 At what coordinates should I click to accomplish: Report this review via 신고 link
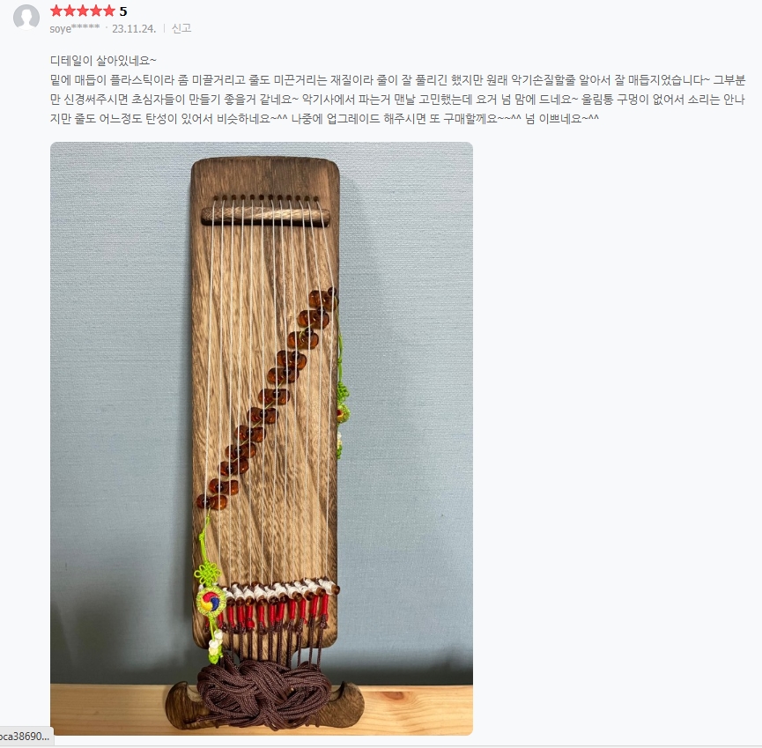coord(181,28)
